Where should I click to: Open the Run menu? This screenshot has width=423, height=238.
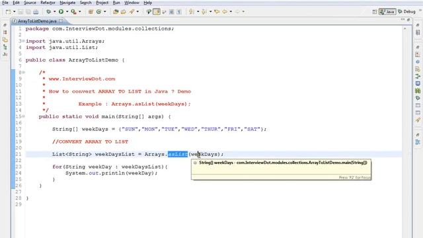tap(116, 3)
